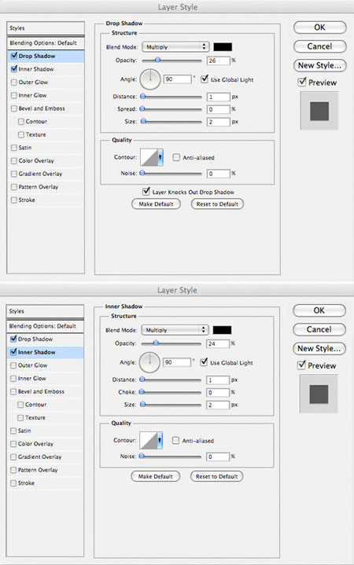Uncheck Layer Knocks Out Drop Shadow
Screen dimensions: 354x565
pyautogui.click(x=146, y=191)
